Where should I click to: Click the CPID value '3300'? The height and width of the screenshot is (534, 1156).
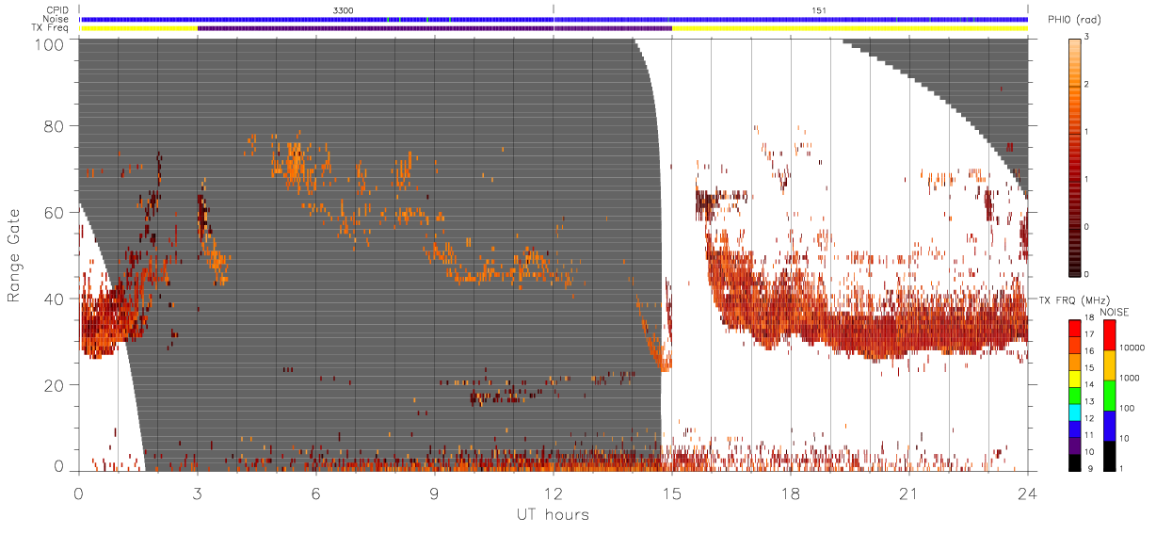[345, 9]
